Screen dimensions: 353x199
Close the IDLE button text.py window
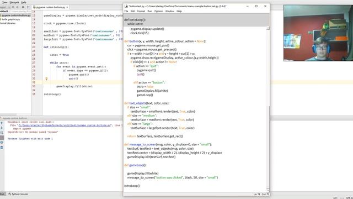(x=265, y=6)
